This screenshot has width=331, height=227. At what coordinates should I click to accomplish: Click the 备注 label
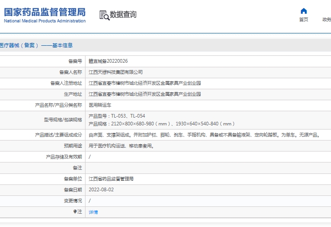77,168
